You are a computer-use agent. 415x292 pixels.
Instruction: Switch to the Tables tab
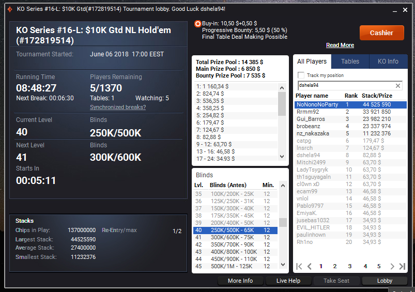pos(350,62)
